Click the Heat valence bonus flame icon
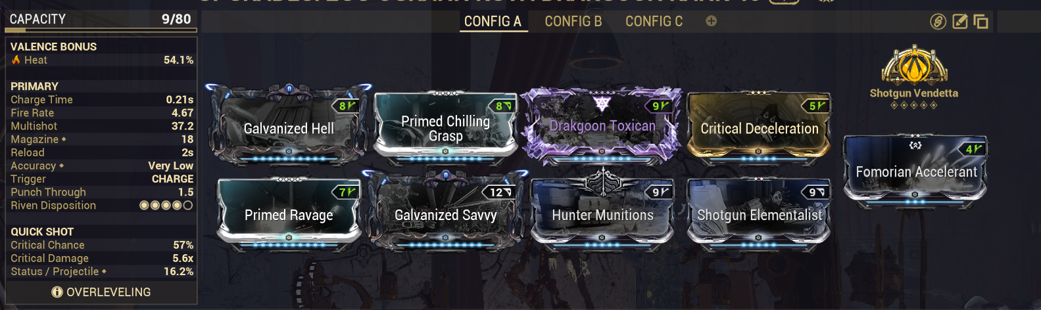The width and height of the screenshot is (1041, 310). [x=16, y=60]
